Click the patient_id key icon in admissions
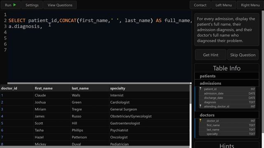Viewport: 264px width, 148px height. (200, 89)
